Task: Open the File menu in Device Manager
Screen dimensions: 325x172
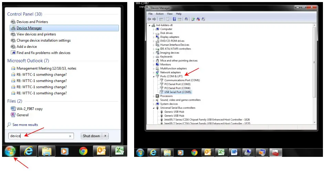Action: [x=151, y=14]
